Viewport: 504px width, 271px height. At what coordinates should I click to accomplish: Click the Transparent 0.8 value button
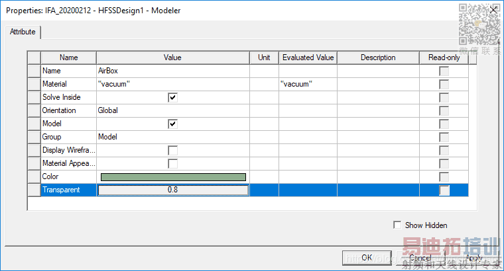coord(173,190)
